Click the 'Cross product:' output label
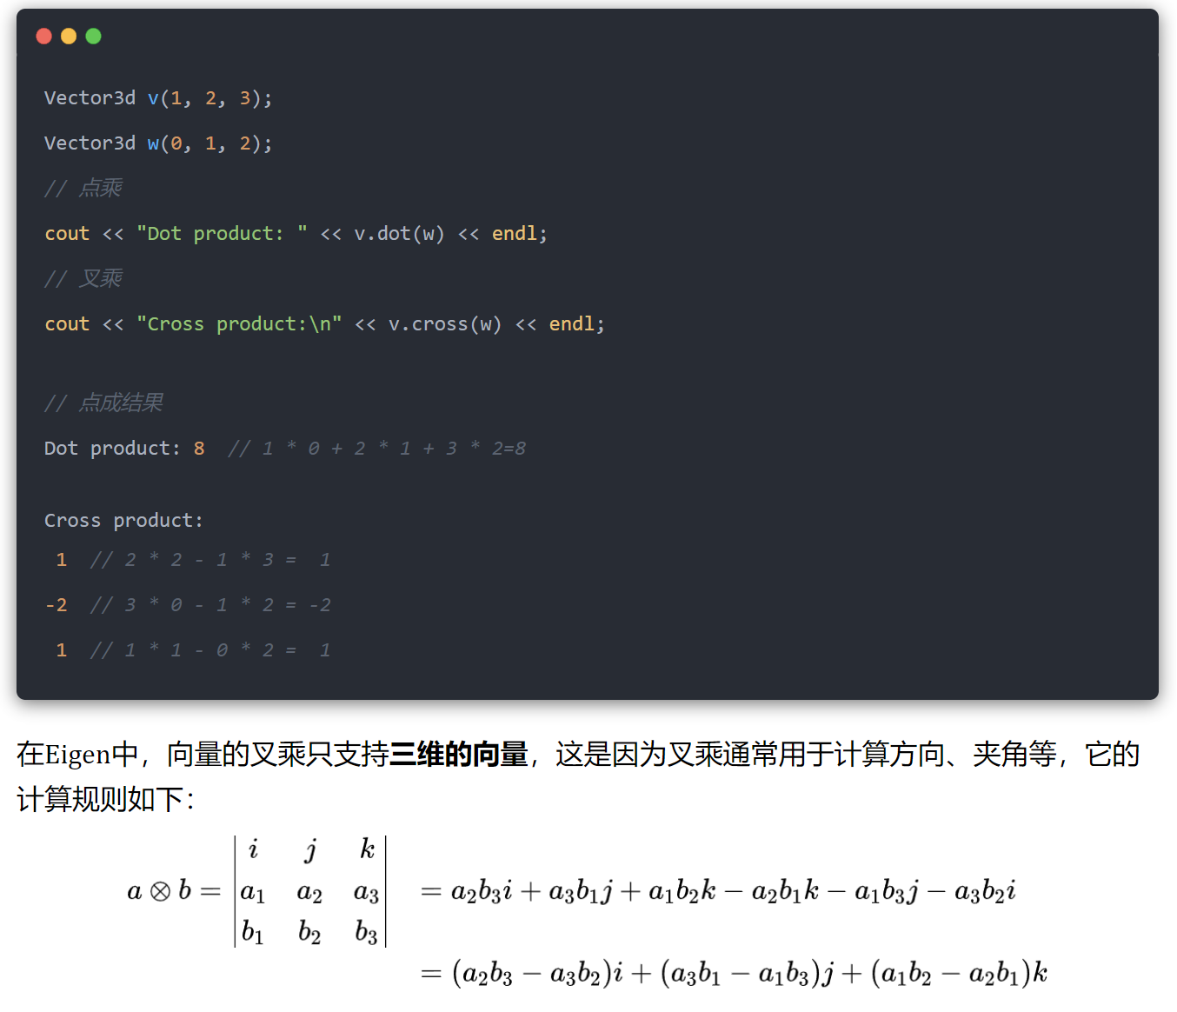The image size is (1177, 1012). [123, 521]
